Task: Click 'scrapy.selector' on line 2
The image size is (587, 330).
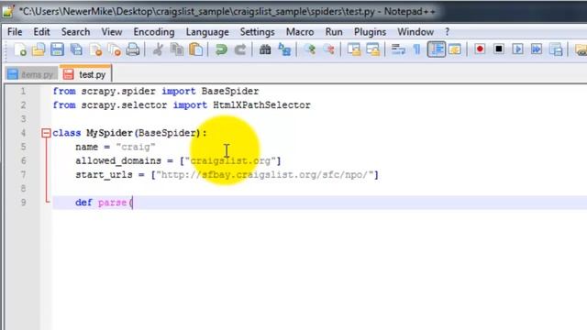Action: tap(124, 105)
